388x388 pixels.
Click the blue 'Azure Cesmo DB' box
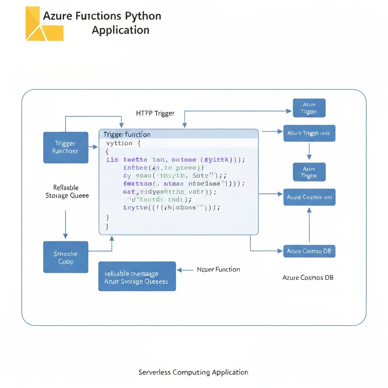click(309, 251)
